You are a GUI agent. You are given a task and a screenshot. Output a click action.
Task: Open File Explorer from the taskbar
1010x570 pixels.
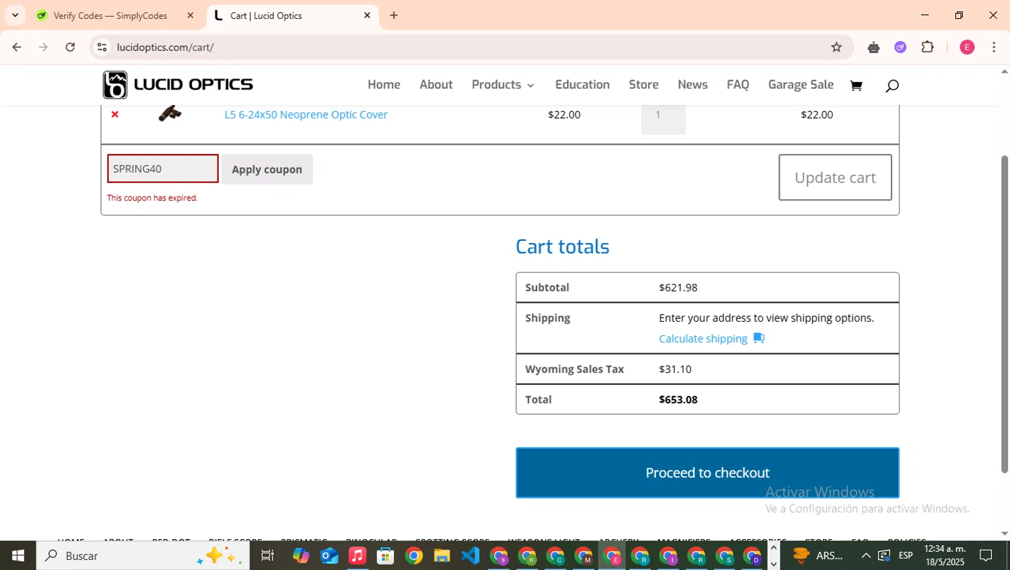pos(442,556)
